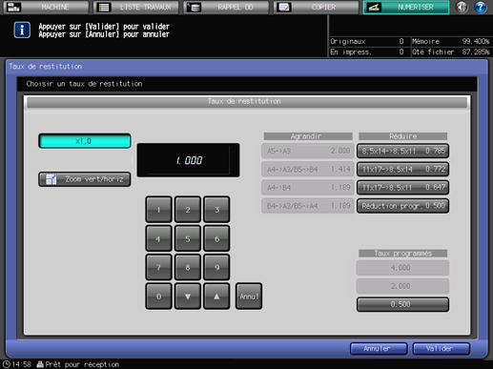Click the sound/accessibility speaker icon
This screenshot has width=493, height=369.
pos(462,7)
